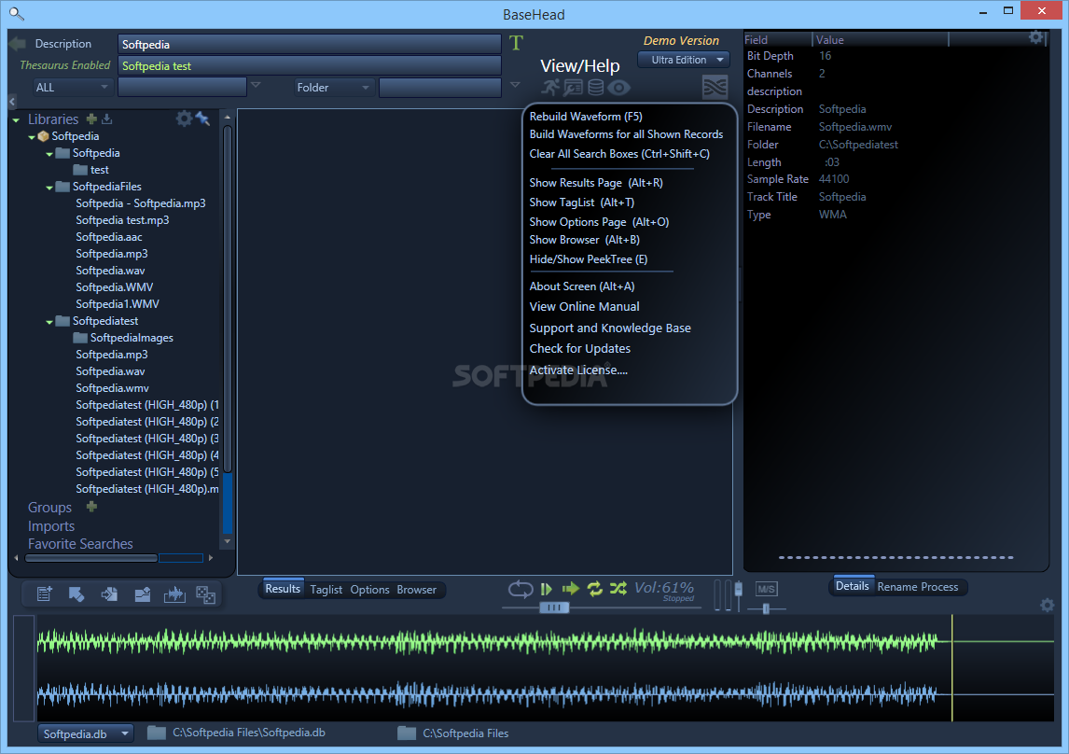Click the export folder icon in bottom toolbar
This screenshot has width=1069, height=754.
point(142,593)
